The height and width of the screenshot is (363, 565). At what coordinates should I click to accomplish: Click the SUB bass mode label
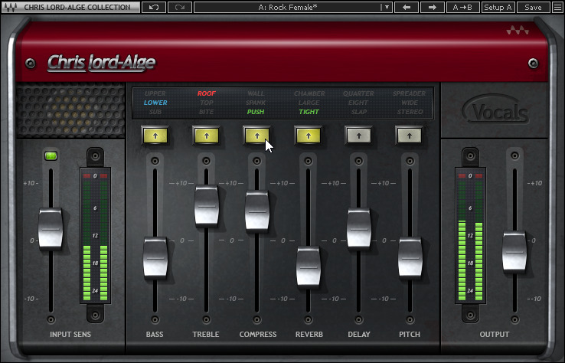pyautogui.click(x=155, y=112)
